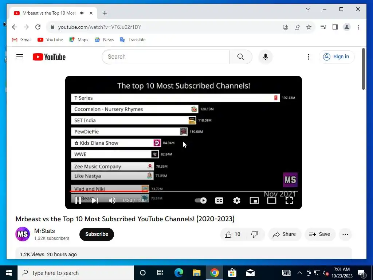Mute the video volume speaker icon
The width and height of the screenshot is (373, 280).
click(x=112, y=201)
